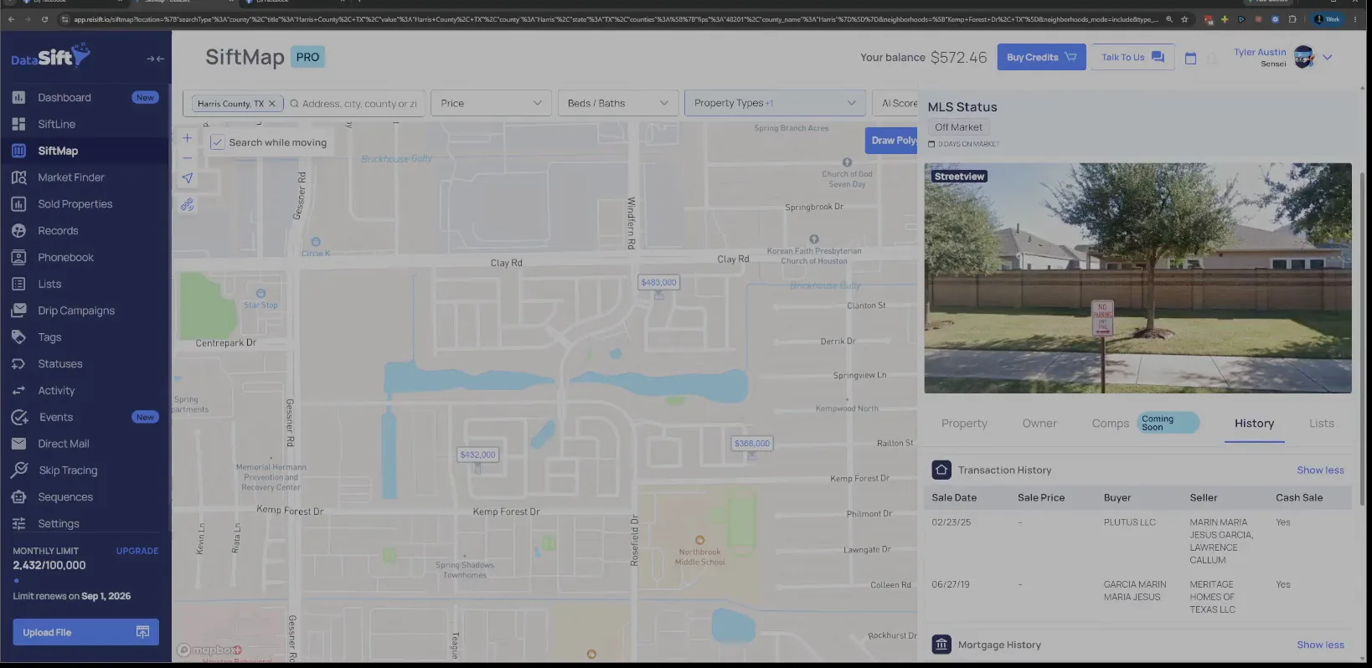Switch to the Owner tab
The width and height of the screenshot is (1372, 668).
point(1039,424)
